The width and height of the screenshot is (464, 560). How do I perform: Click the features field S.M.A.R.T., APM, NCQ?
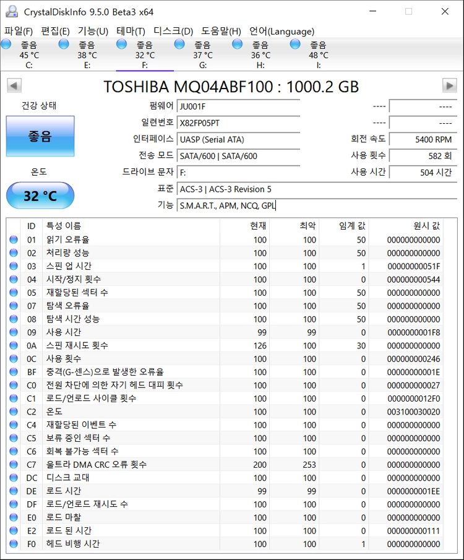pos(317,205)
